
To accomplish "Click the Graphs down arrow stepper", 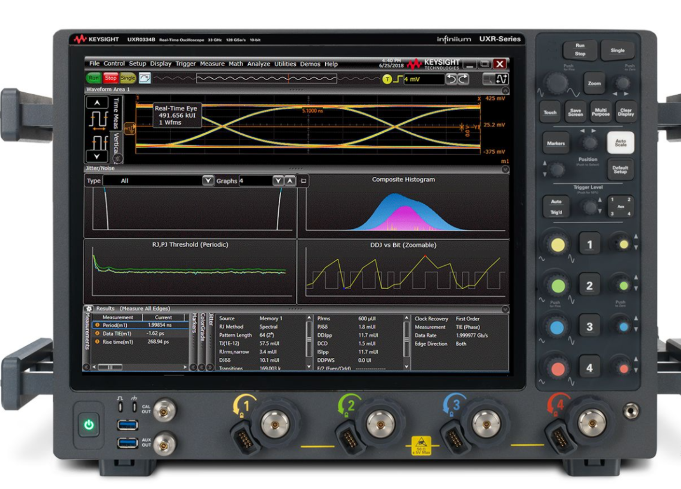I will 278,181.
